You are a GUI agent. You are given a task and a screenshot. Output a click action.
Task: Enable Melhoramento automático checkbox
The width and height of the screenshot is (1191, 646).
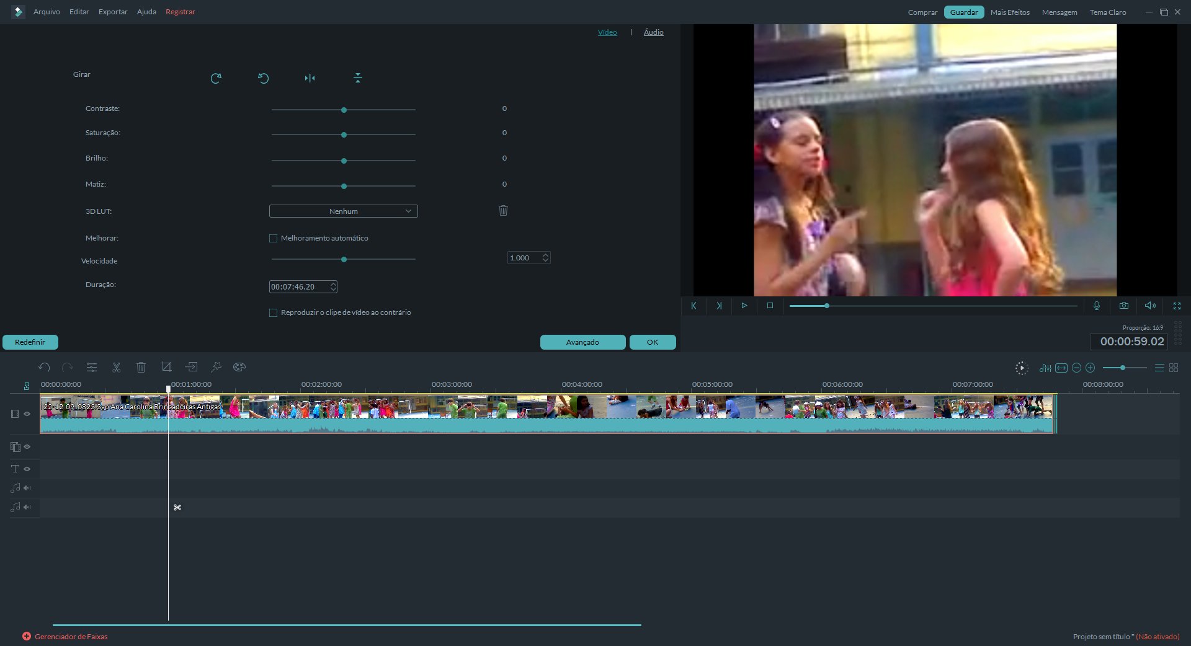click(273, 238)
